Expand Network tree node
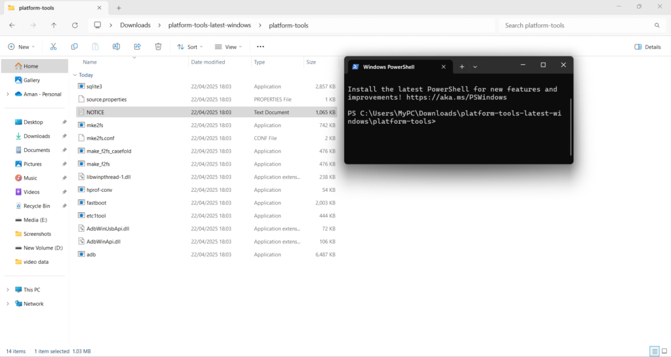This screenshot has width=671, height=357. (8, 303)
